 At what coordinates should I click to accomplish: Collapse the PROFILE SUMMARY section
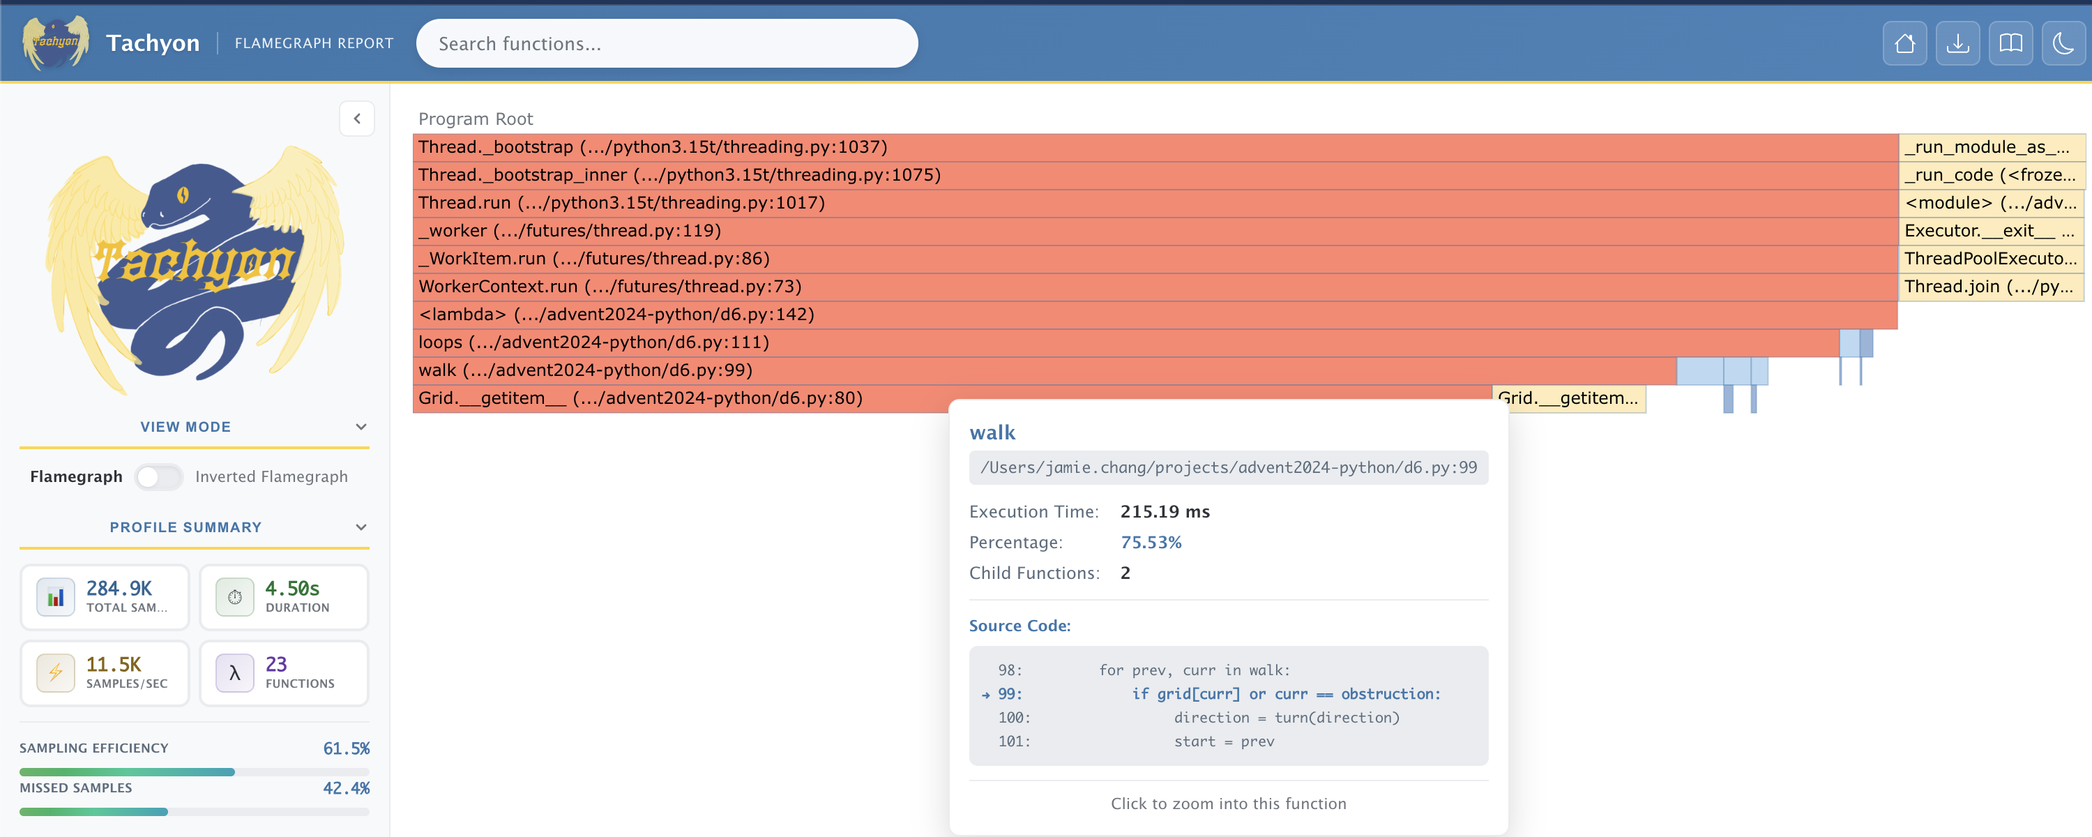point(360,527)
